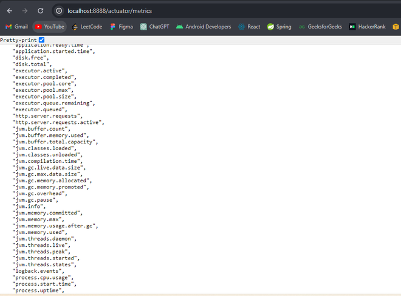The height and width of the screenshot is (296, 401).
Task: Click the yellow box bookmark icon
Action: click(396, 27)
